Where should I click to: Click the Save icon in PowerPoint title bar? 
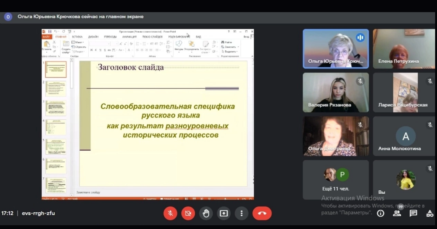[x=49, y=32]
